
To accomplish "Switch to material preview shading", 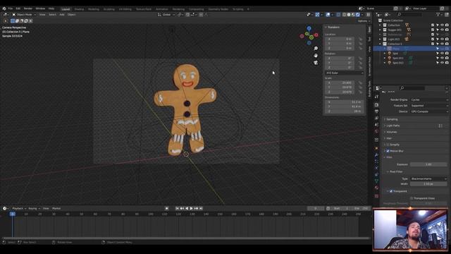I will point(353,14).
